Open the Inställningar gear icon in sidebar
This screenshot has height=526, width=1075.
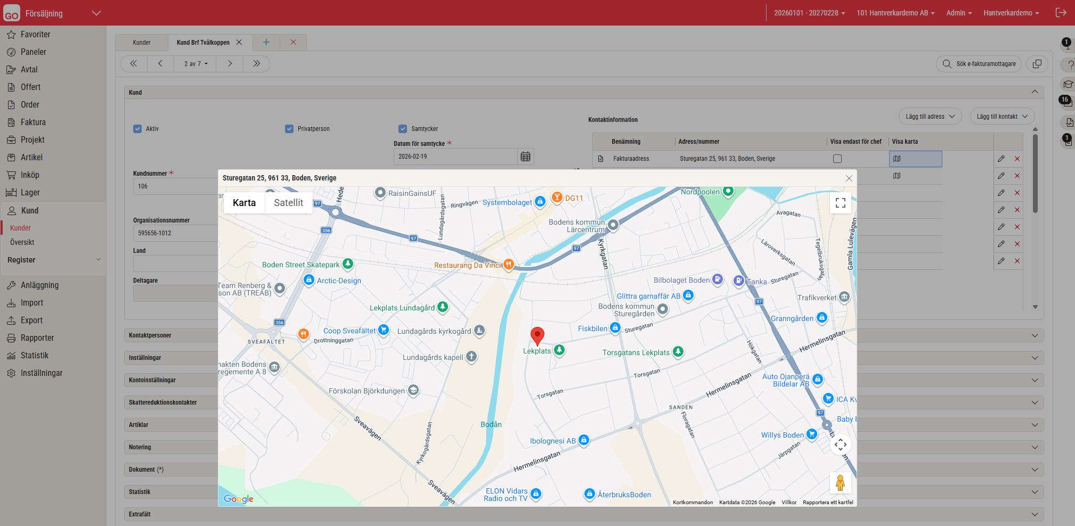(11, 373)
